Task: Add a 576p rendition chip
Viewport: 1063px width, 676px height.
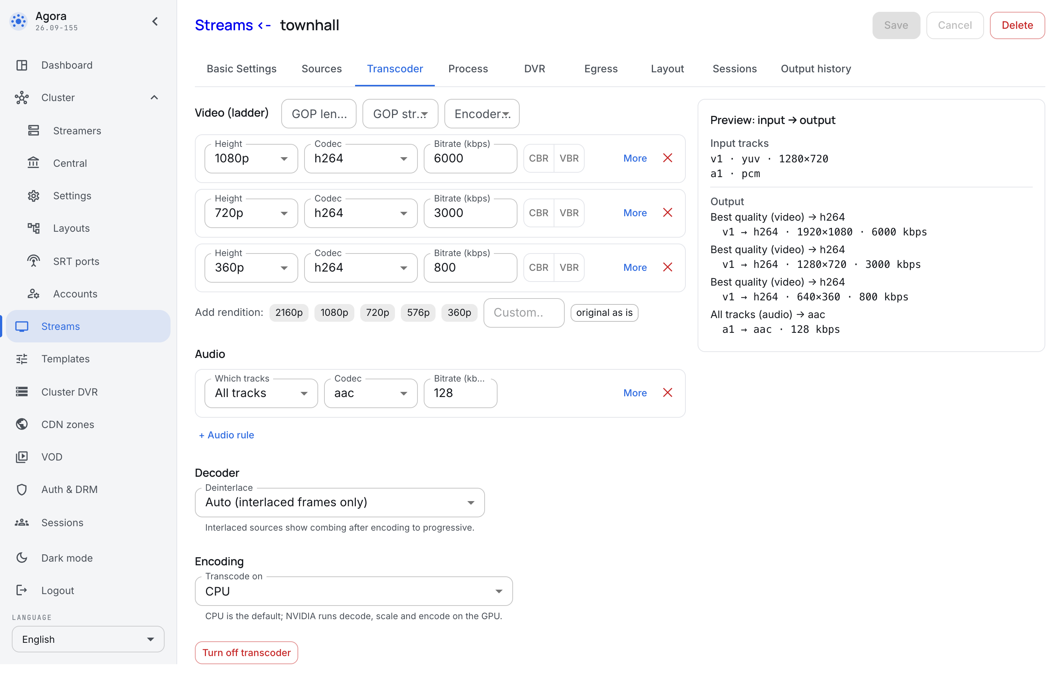Action: pyautogui.click(x=418, y=313)
